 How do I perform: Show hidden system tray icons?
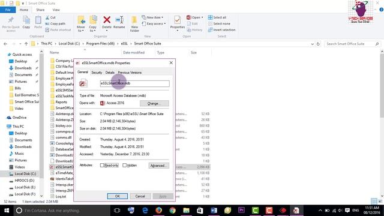tap(320, 211)
